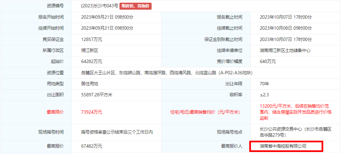Click the 报名截止时间 label
Screen dimensions: 346x154
[230, 17]
